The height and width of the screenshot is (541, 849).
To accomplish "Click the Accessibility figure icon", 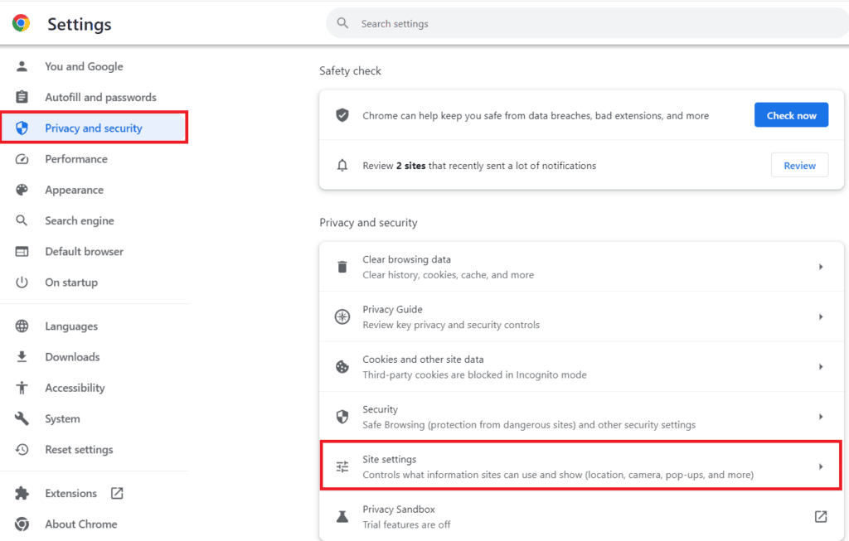I will pos(22,388).
